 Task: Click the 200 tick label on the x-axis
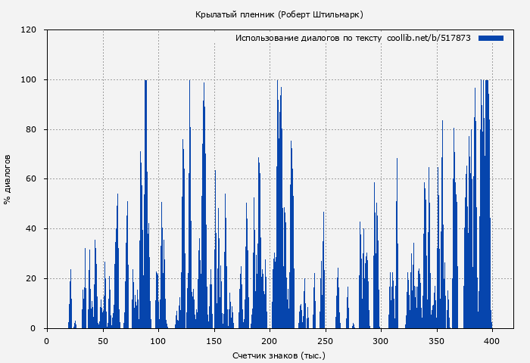click(270, 341)
